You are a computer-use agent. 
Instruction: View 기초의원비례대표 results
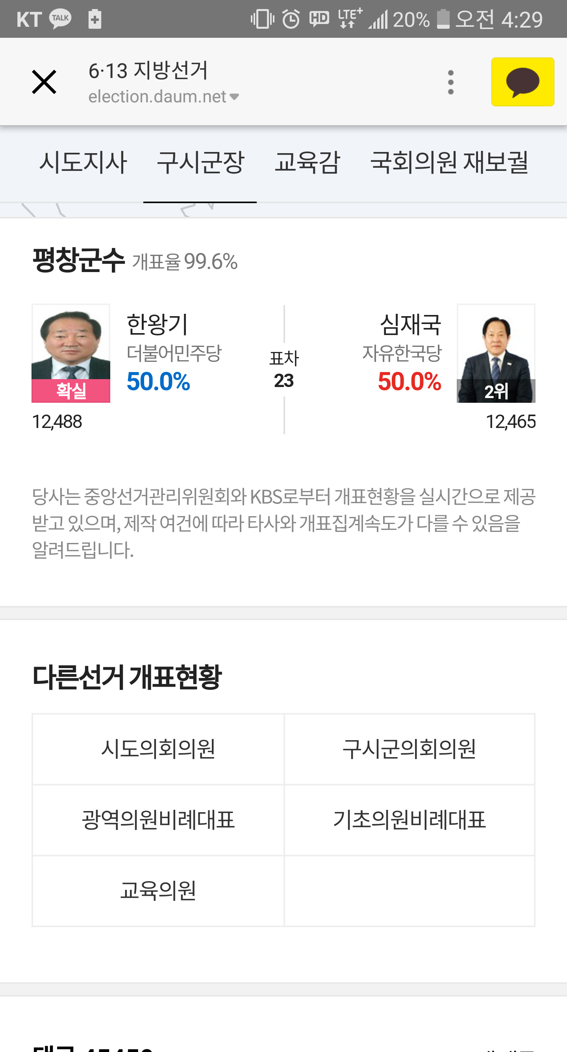409,820
